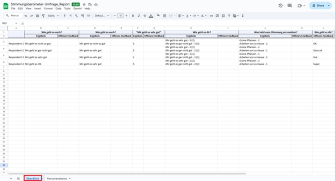This screenshot has width=335, height=181.
Task: Switch to the Personenebene sheet tab
Action: pyautogui.click(x=57, y=178)
